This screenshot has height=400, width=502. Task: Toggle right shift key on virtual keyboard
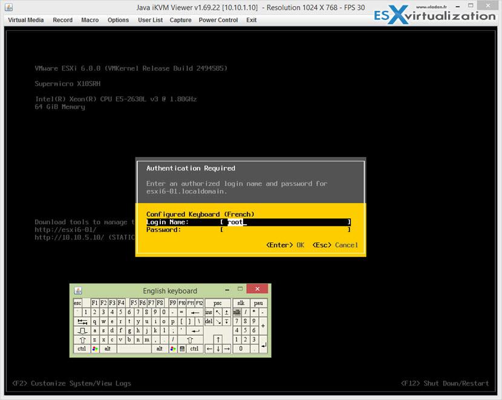pos(191,340)
